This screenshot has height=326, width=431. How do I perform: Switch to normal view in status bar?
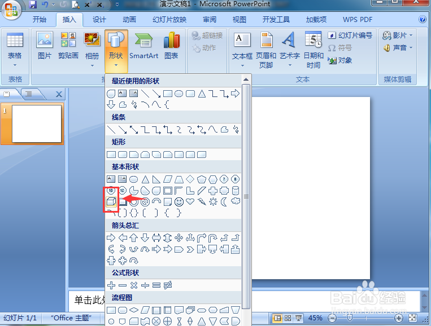[277, 318]
